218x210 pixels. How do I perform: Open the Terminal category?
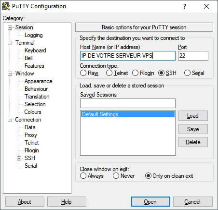[25, 43]
